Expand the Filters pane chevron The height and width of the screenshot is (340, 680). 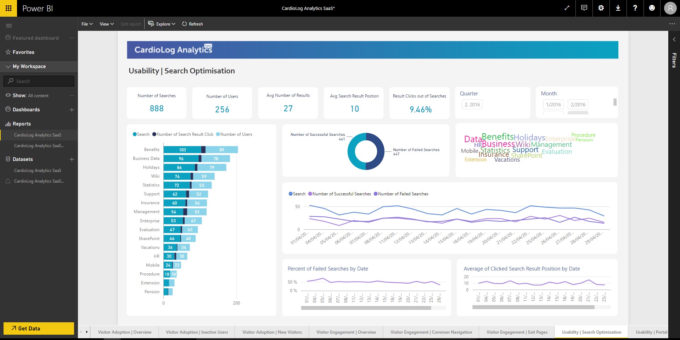674,39
